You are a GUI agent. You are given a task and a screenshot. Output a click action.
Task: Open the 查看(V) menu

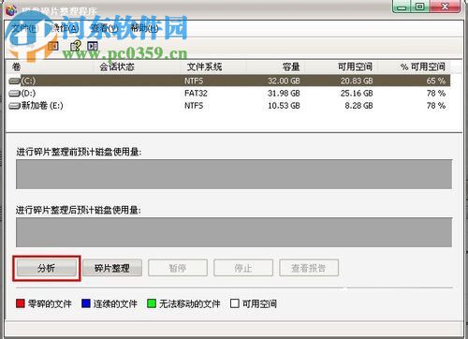(104, 29)
